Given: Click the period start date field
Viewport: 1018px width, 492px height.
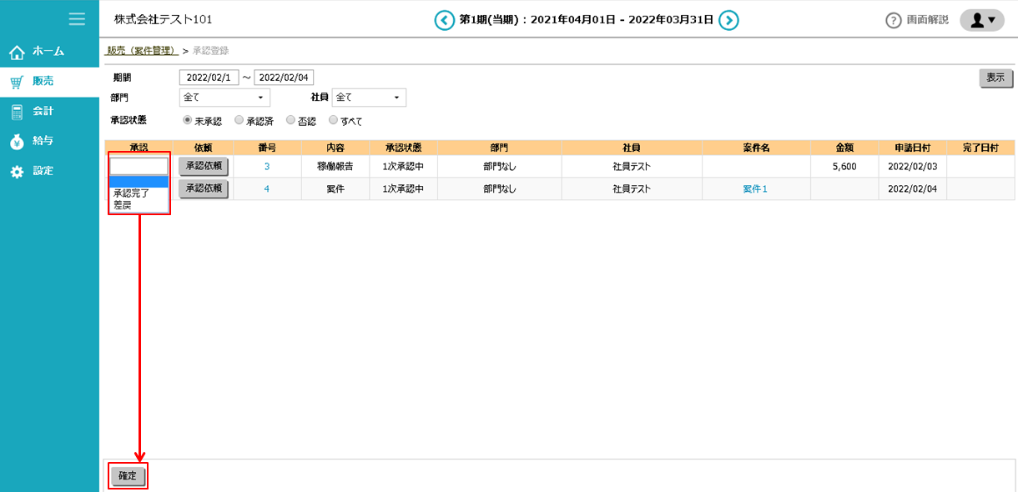Looking at the screenshot, I should point(209,78).
